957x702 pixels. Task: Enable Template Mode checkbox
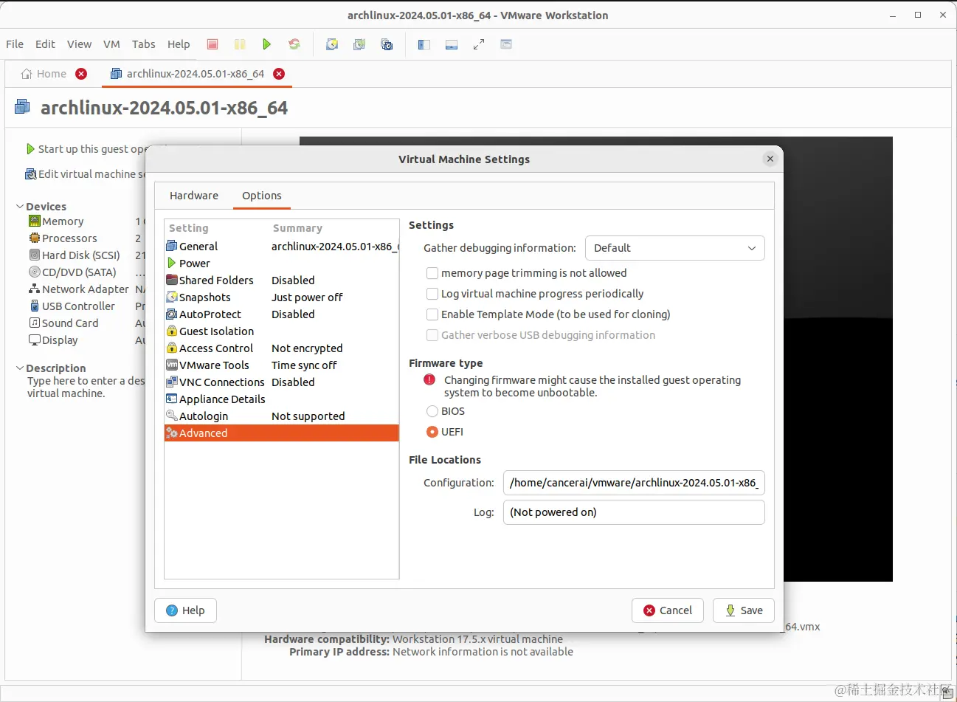tap(432, 314)
